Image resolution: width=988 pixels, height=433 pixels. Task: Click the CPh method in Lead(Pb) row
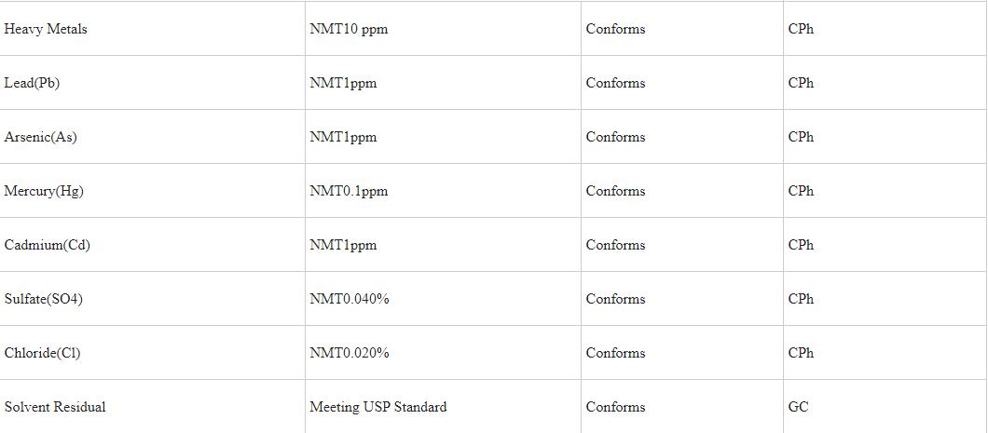pyautogui.click(x=801, y=83)
